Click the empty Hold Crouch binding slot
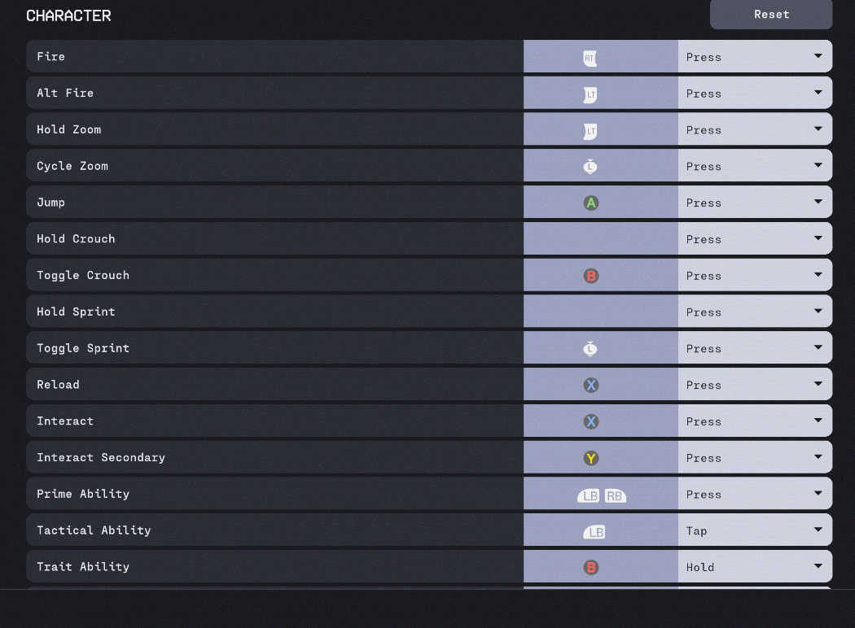 pyautogui.click(x=600, y=239)
